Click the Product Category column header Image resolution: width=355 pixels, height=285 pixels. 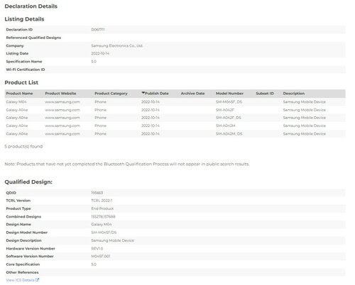pyautogui.click(x=111, y=94)
